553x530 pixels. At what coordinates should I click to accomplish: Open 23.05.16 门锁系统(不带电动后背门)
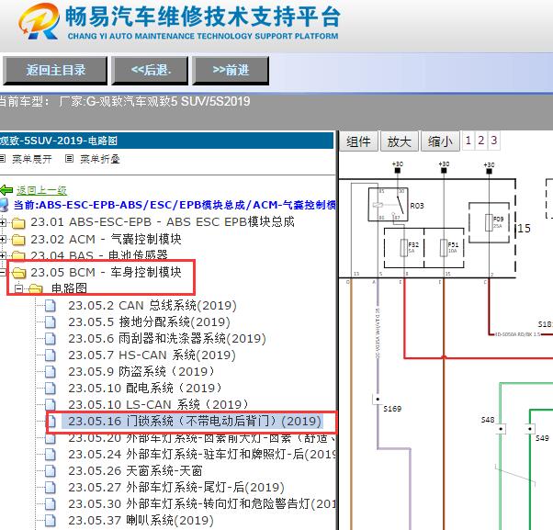(x=195, y=421)
